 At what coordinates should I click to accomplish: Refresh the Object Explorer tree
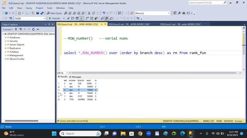tap(34, 29)
